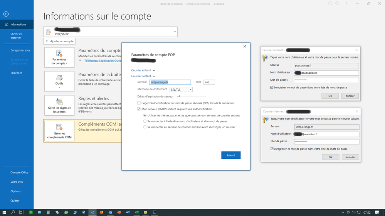This screenshot has width=385, height=216.
Task: Click the frowning feedback face icon
Action: coord(337,3)
